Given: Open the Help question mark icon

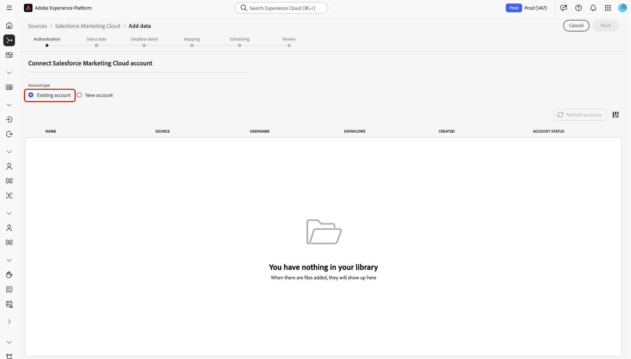Looking at the screenshot, I should pos(578,8).
